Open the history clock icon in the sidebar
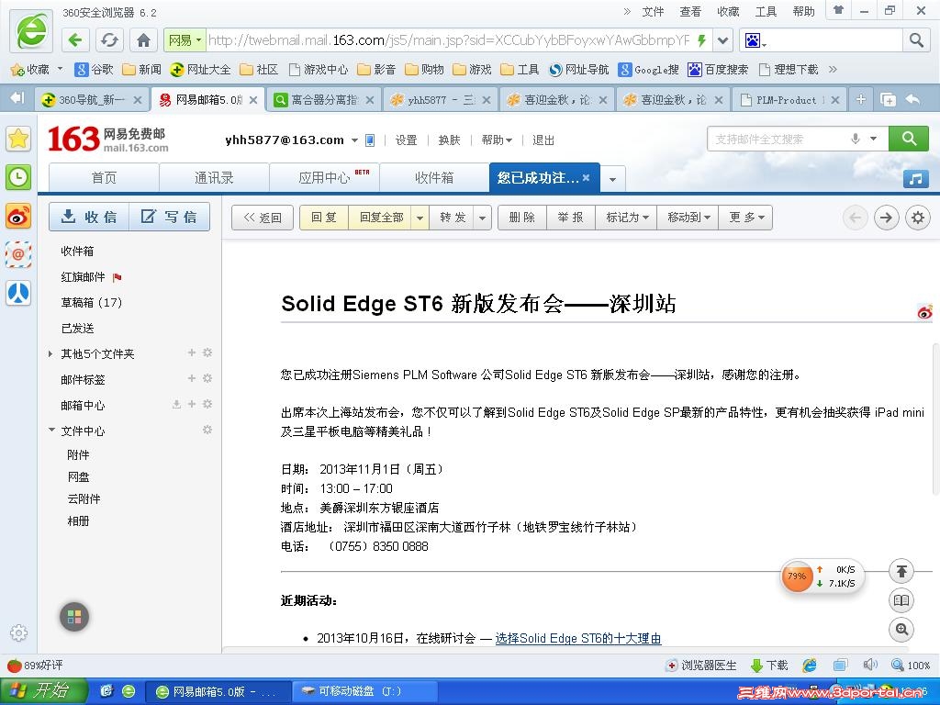This screenshot has height=705, width=940. 18,177
